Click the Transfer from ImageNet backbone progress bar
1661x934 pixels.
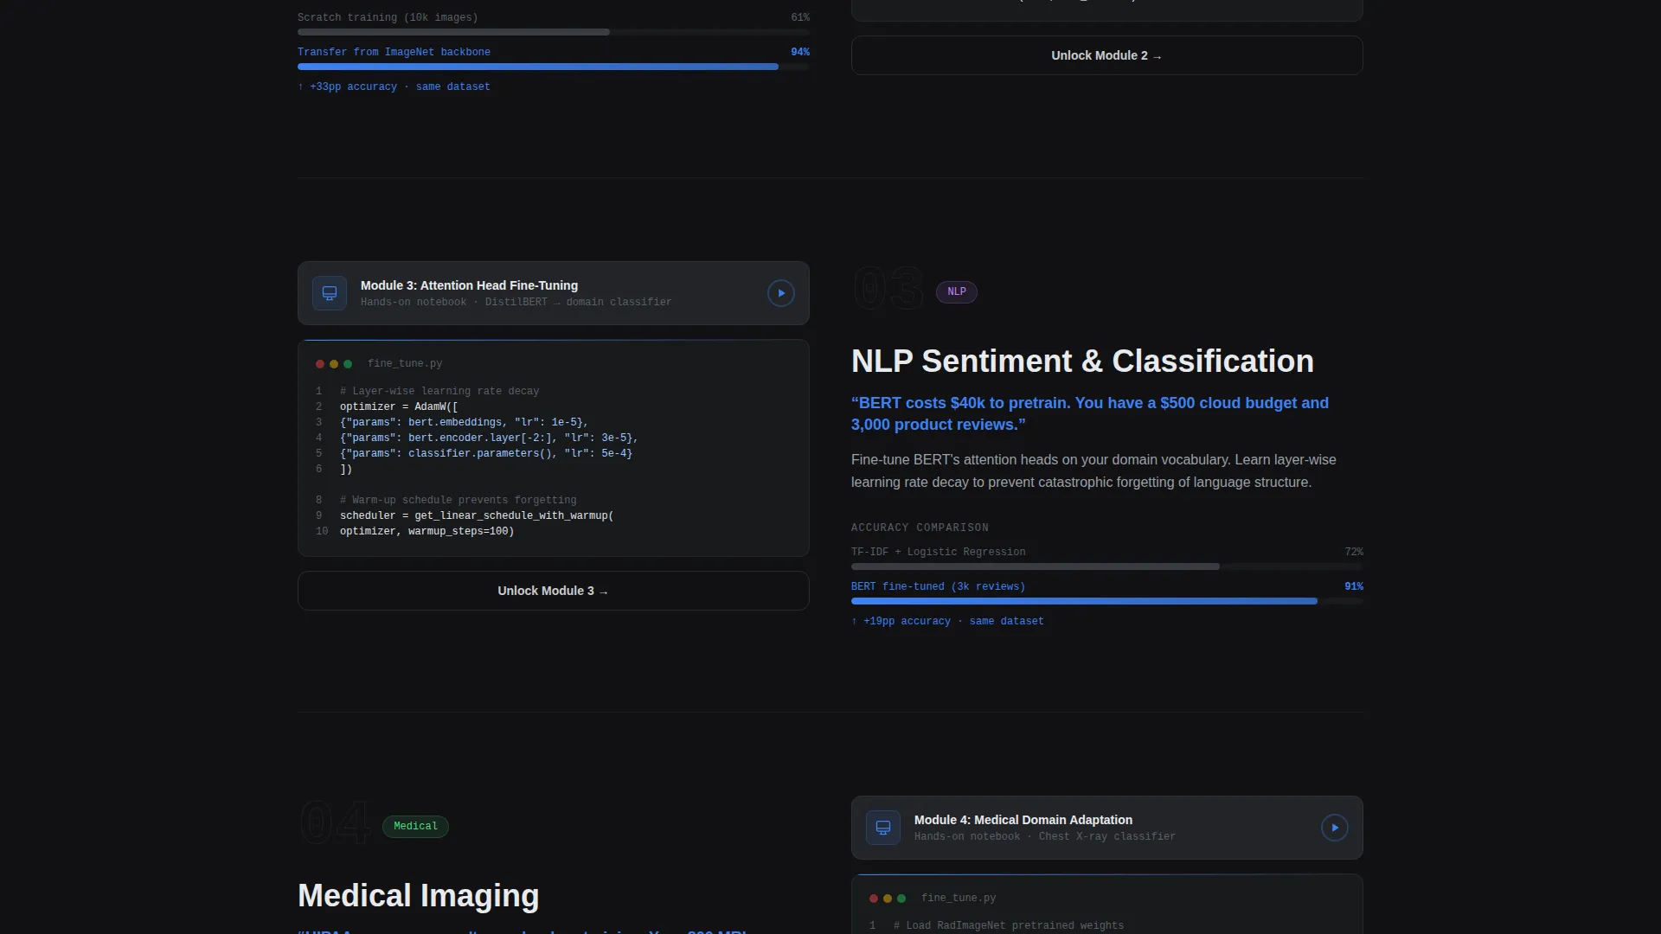click(553, 67)
